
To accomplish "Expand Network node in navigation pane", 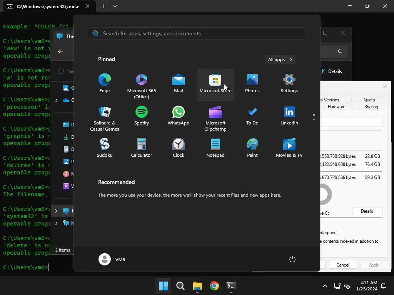I will point(56,223).
